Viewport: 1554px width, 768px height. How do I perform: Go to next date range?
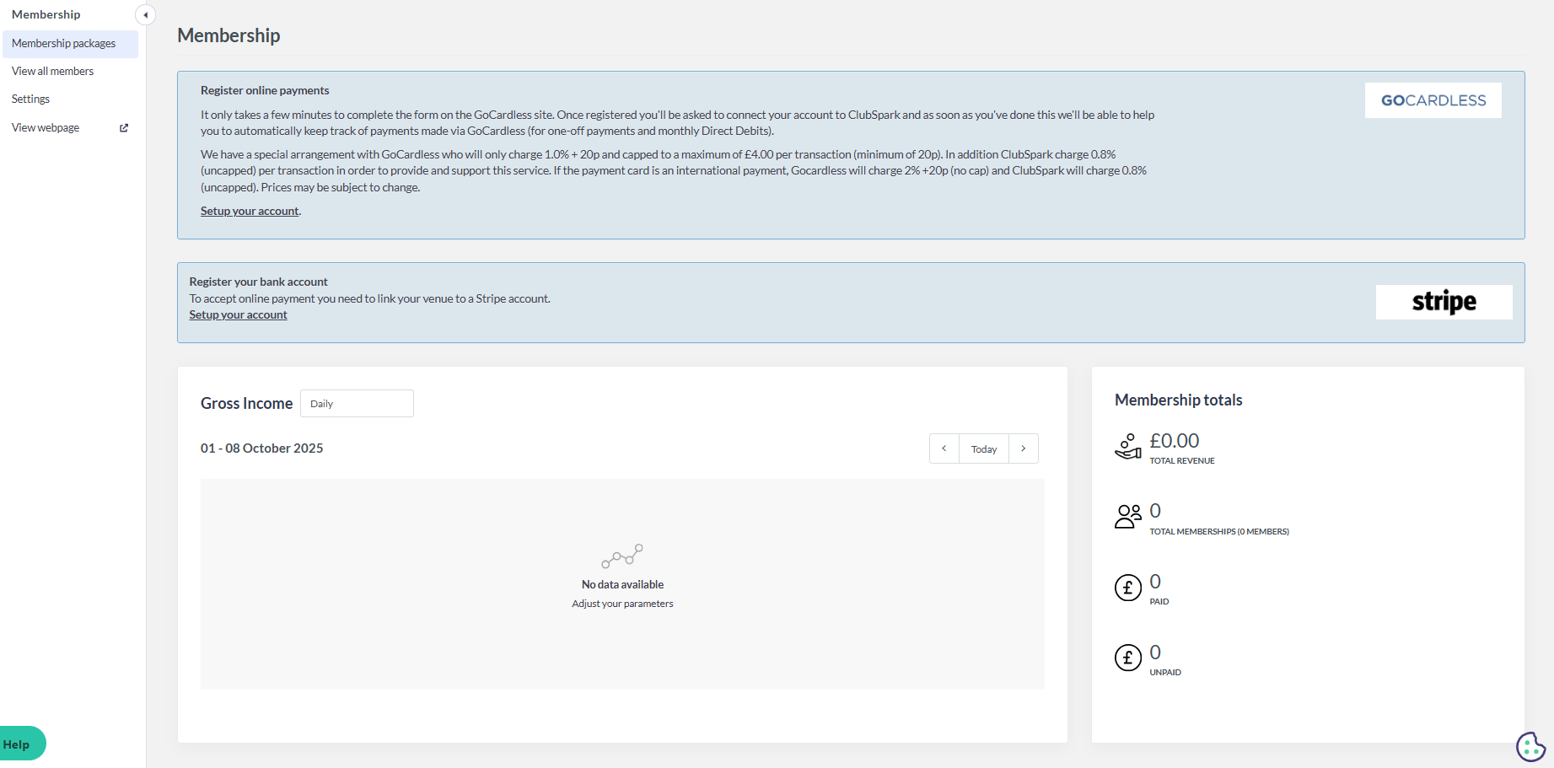pos(1024,448)
